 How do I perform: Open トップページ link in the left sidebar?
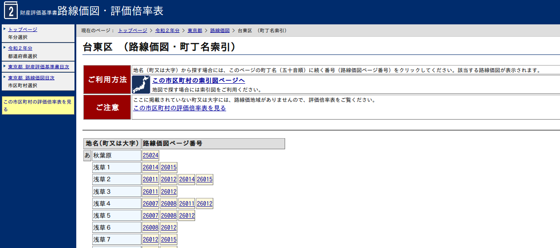23,29
